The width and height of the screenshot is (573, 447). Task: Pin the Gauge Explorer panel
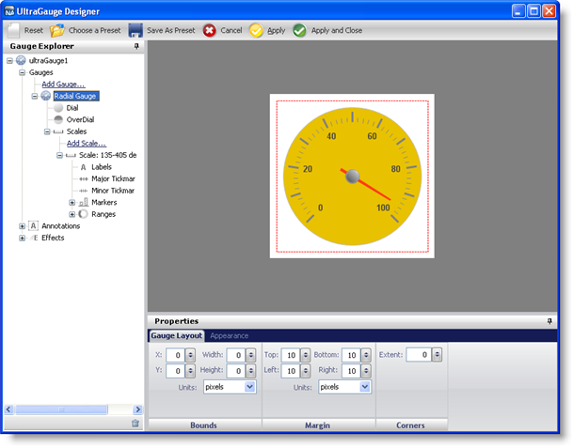136,46
